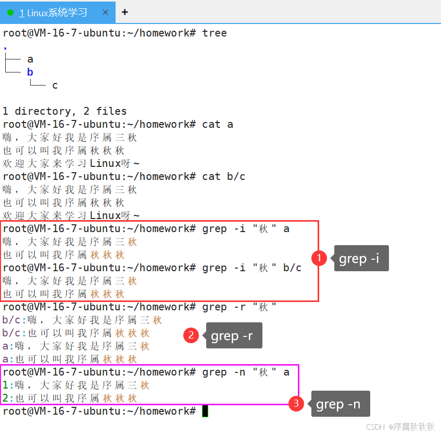441x435 pixels.
Task: Close the Linux系统学习 tab
Action: tap(105, 13)
